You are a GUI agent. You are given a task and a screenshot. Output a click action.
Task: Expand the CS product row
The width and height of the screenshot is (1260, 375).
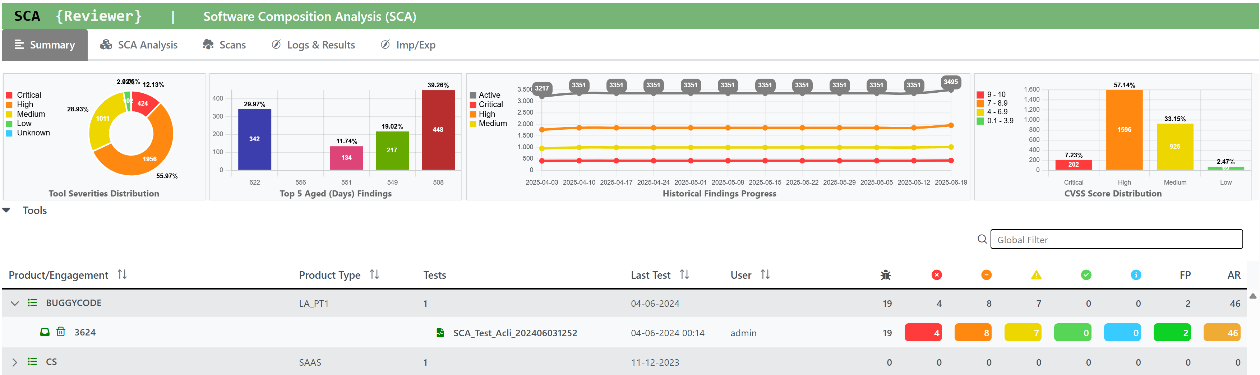click(x=15, y=362)
